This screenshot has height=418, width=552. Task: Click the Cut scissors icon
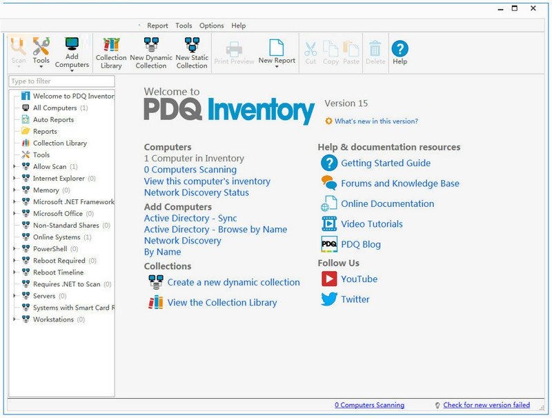pyautogui.click(x=310, y=48)
